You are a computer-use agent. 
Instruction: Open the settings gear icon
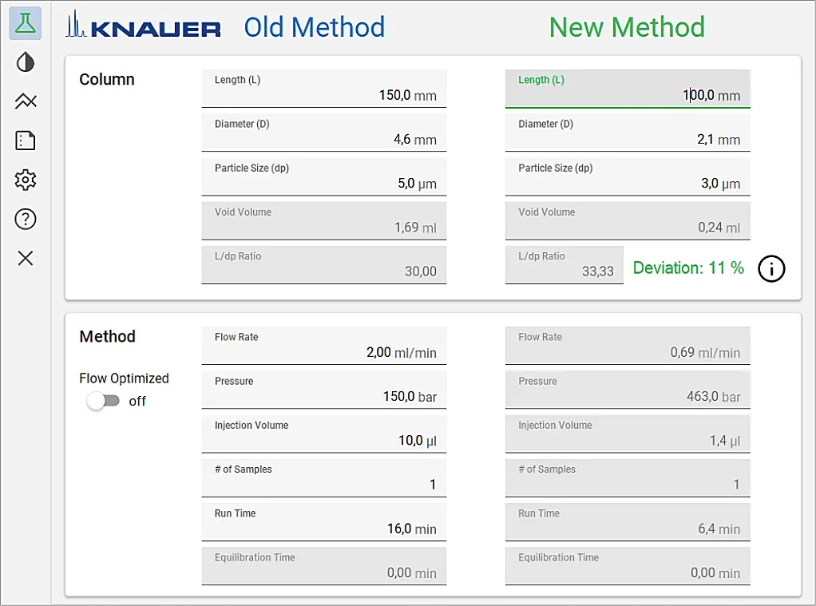click(x=24, y=180)
